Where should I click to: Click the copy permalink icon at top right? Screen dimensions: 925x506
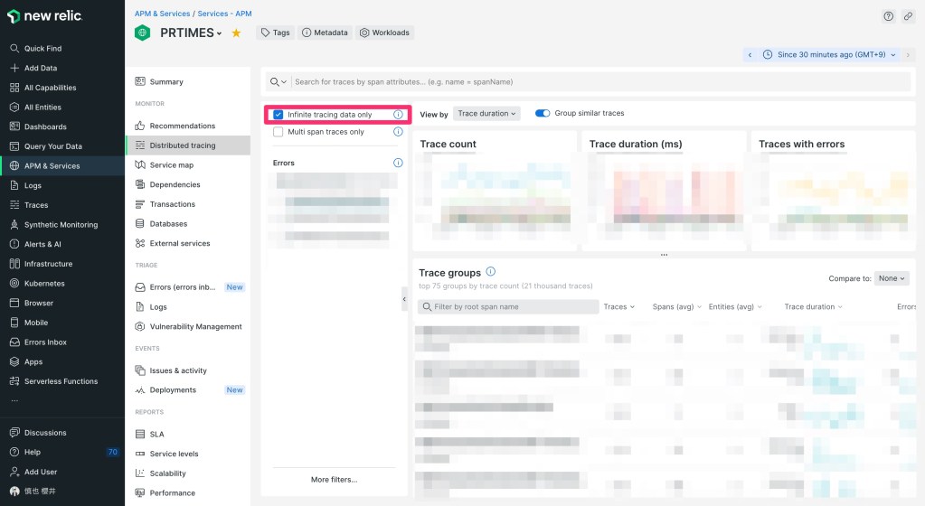pyautogui.click(x=908, y=16)
